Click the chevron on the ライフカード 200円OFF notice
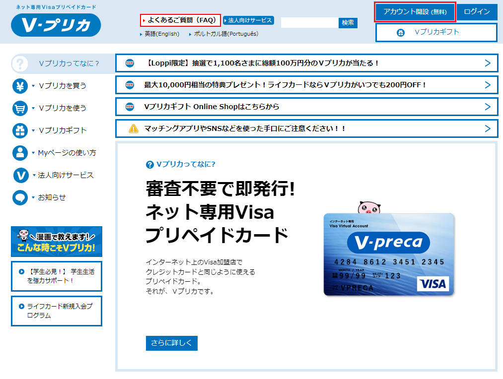 488,85
